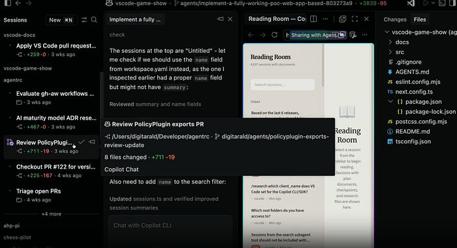
Task: Collapse the vscode-docs session group
Action: tap(19, 35)
